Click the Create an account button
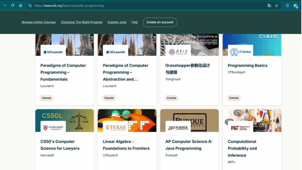 pyautogui.click(x=160, y=22)
